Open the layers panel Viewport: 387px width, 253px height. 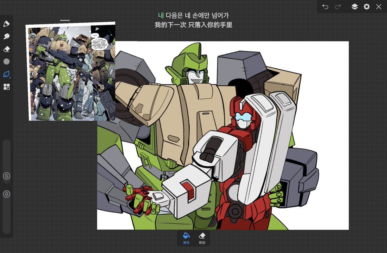pos(354,7)
